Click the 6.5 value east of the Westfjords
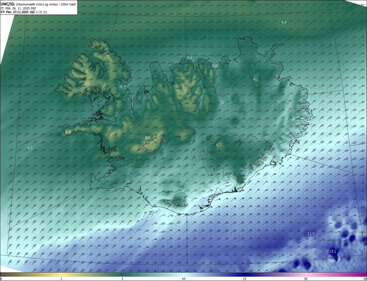Screen dimensions: 367x281 (x=123, y=87)
